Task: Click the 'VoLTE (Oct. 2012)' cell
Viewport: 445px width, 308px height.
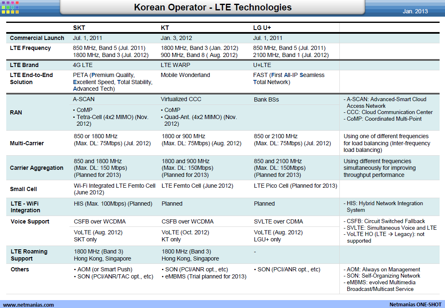Action: pyautogui.click(x=185, y=232)
